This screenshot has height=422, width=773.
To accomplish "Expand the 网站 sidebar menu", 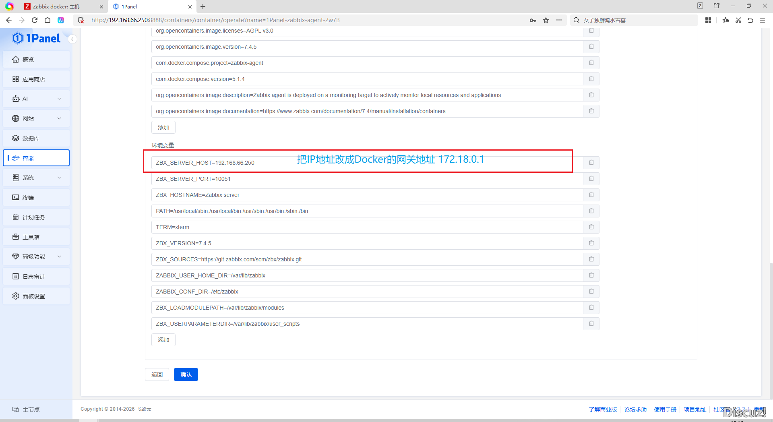I will pyautogui.click(x=36, y=118).
